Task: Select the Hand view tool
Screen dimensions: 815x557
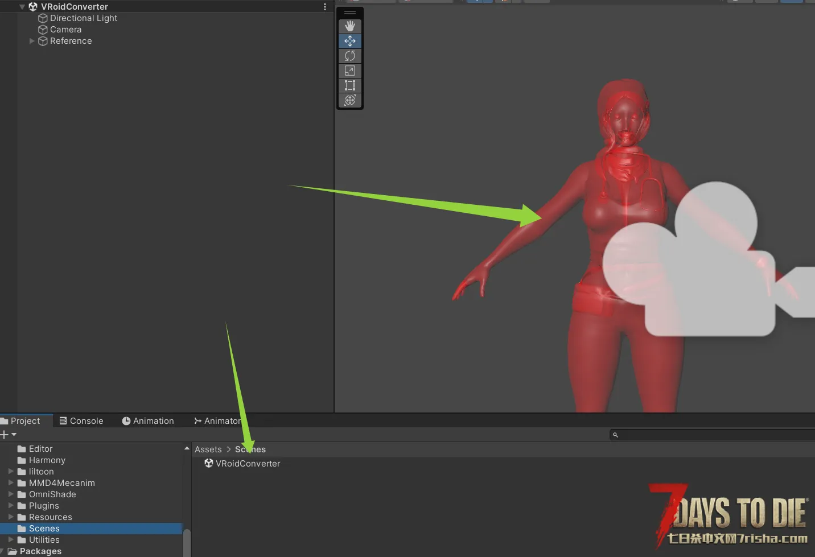Action: click(x=350, y=26)
